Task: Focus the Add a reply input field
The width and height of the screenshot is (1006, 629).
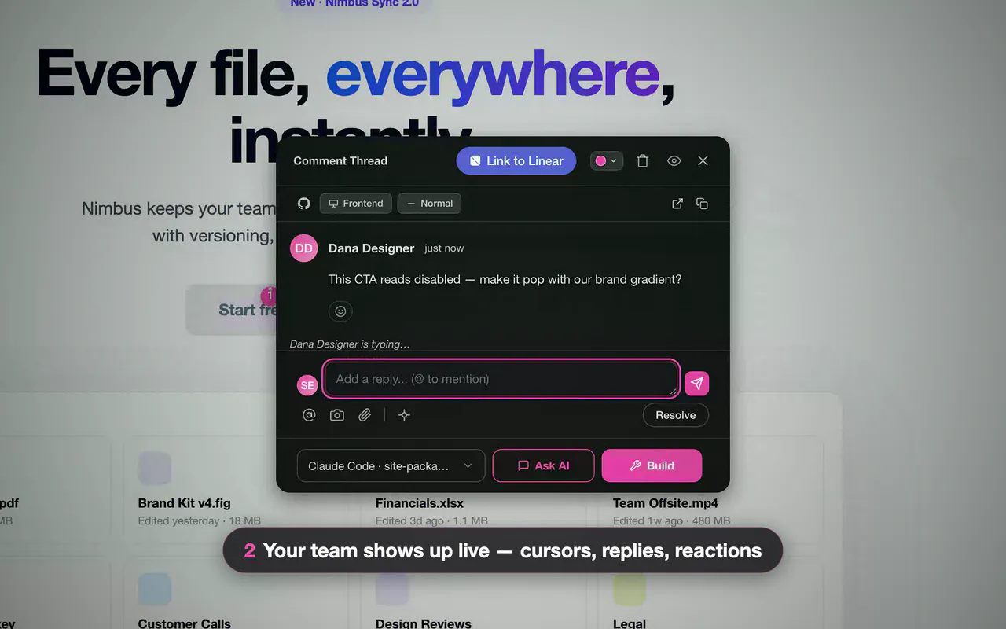Action: click(x=501, y=379)
